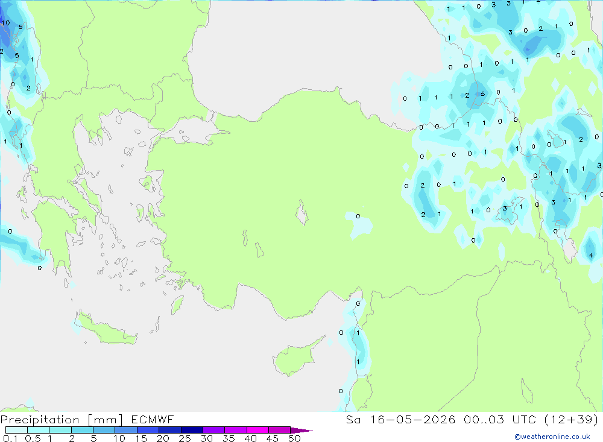Select the 35–40 mm legend color box
The image size is (603, 442).
236,430
